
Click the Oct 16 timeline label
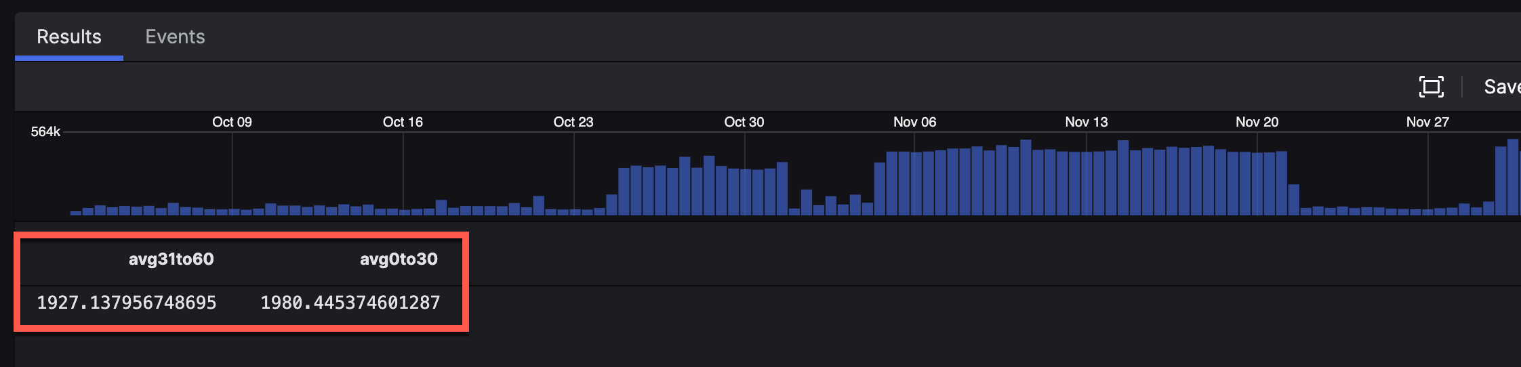[403, 122]
